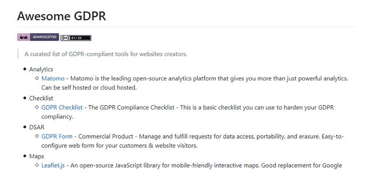Click the Creative Commons logo in the license badge
372x175 pixels.
[x=65, y=38]
